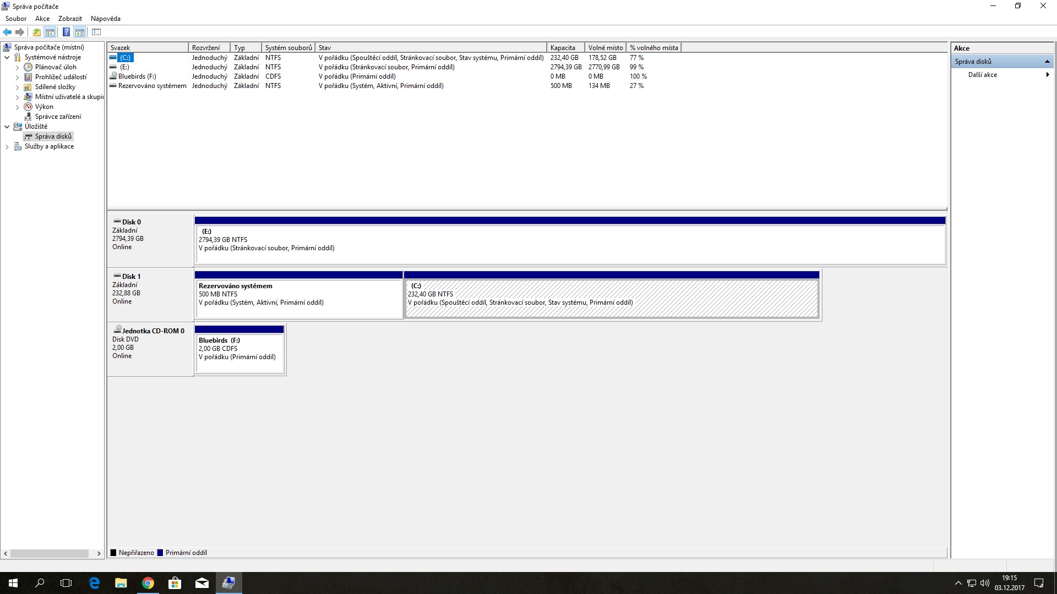This screenshot has height=594, width=1057.
Task: Click Další akce in the actions pane
Action: 983,75
